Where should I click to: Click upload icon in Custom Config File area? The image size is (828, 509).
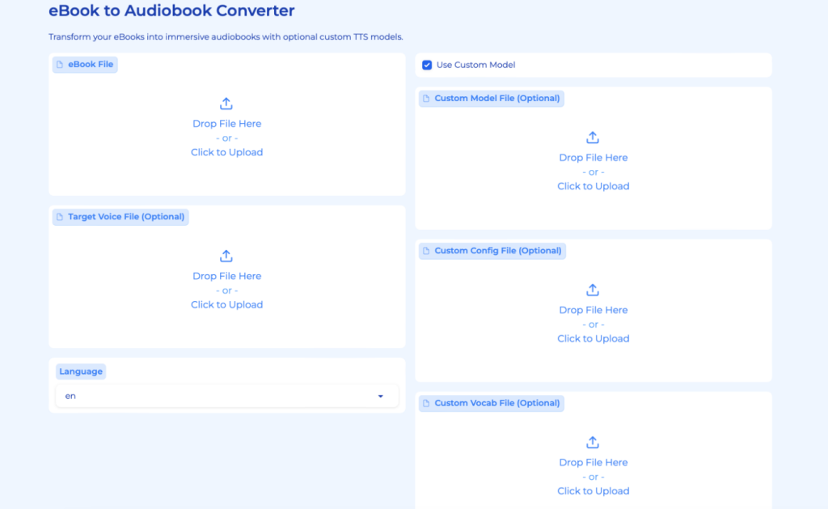coord(593,290)
